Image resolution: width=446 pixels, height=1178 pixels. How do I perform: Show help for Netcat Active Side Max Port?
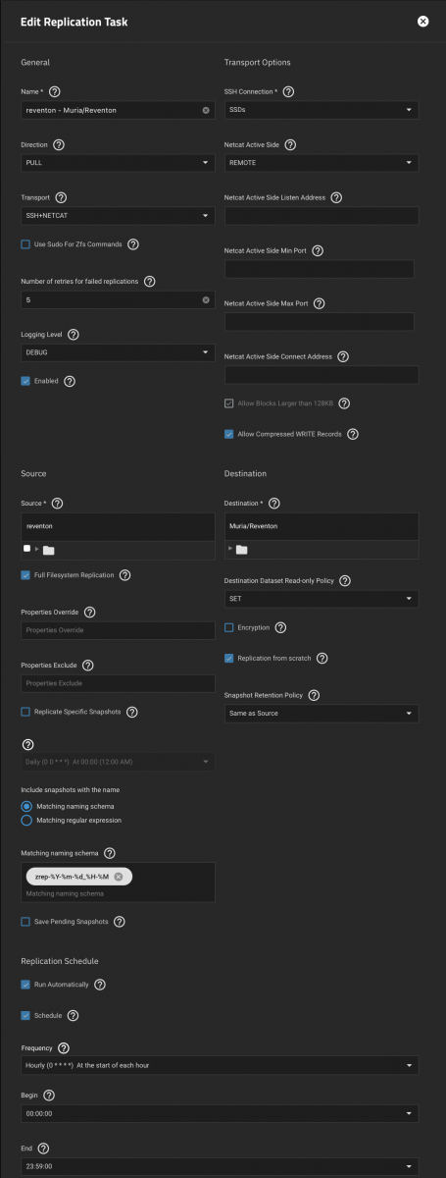point(319,303)
